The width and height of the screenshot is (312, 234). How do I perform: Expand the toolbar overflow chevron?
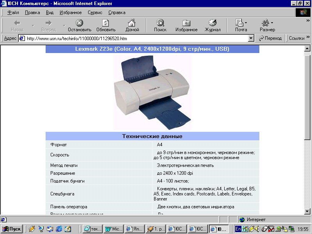pos(308,20)
